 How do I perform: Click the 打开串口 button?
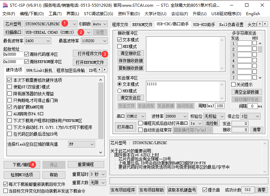(125, 127)
